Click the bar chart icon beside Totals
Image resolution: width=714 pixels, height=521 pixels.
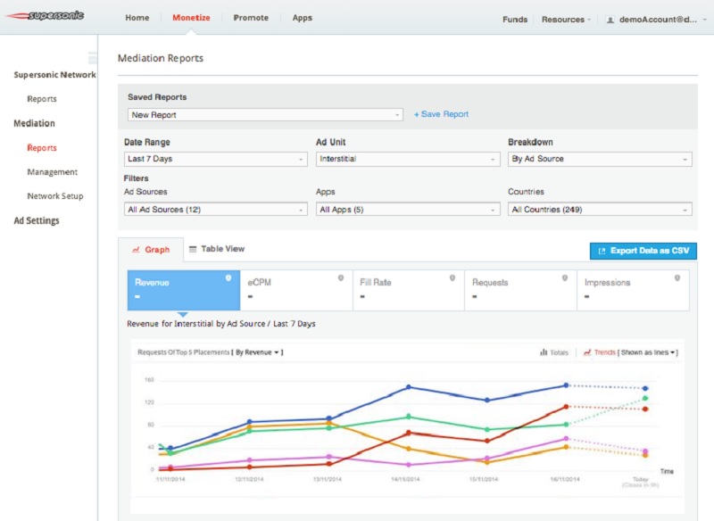tap(544, 352)
